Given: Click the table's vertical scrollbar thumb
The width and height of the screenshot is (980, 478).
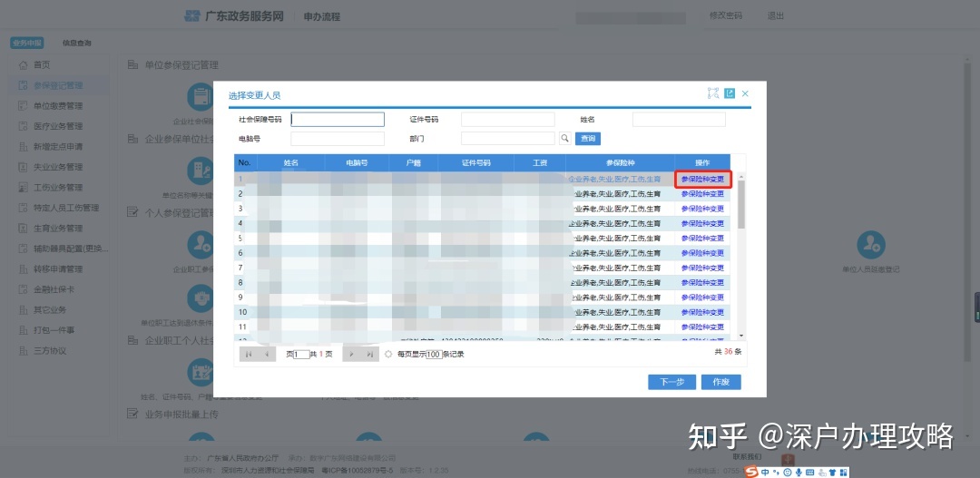Looking at the screenshot, I should pyautogui.click(x=741, y=204).
